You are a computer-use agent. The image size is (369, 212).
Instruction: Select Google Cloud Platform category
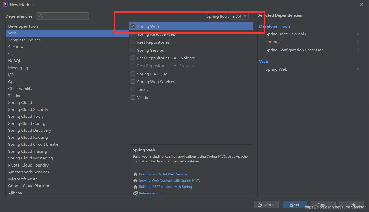pyautogui.click(x=67, y=186)
